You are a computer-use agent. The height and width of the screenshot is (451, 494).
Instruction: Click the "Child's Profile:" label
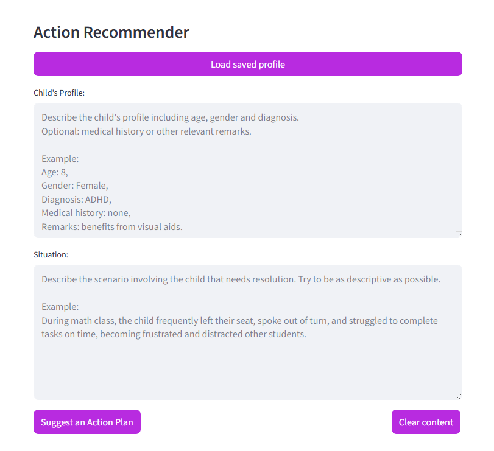59,93
